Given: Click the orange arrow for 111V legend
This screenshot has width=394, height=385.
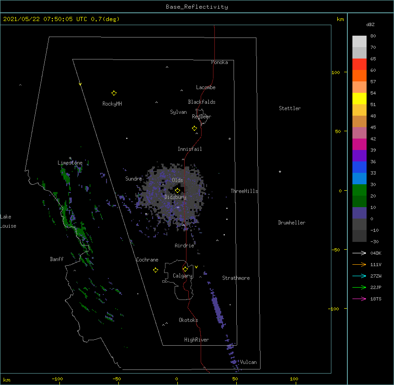Looking at the screenshot, I should point(359,264).
